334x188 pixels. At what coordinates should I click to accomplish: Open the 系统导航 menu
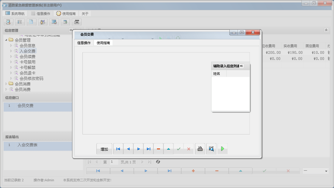tap(15, 14)
